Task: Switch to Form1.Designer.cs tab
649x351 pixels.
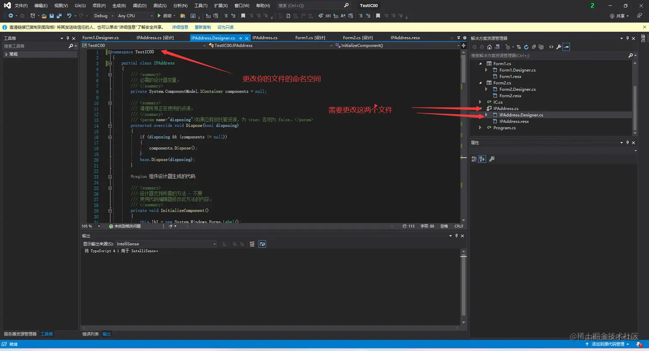Action: click(x=100, y=38)
